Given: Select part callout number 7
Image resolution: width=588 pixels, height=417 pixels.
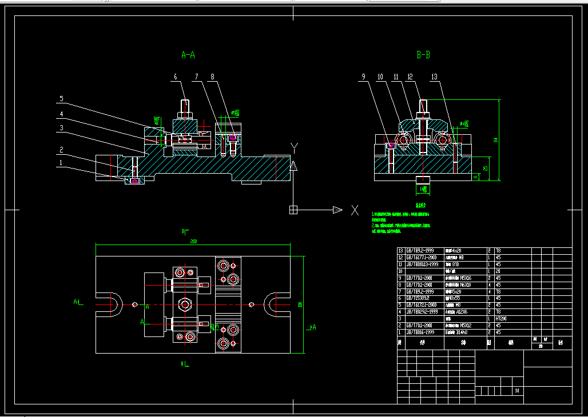Looking at the screenshot, I should pos(196,77).
